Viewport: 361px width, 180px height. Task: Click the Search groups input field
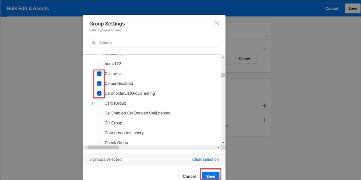(x=157, y=43)
